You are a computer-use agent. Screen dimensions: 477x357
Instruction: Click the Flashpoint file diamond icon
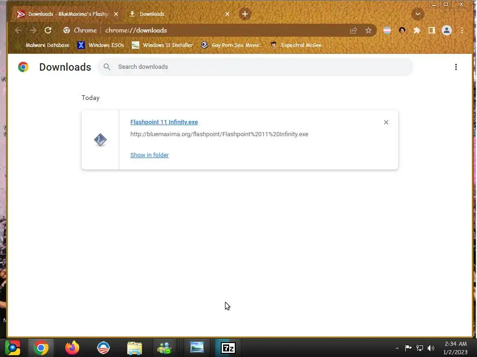click(100, 140)
